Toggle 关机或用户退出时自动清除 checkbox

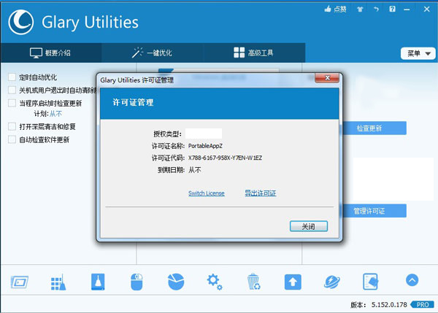(12, 90)
